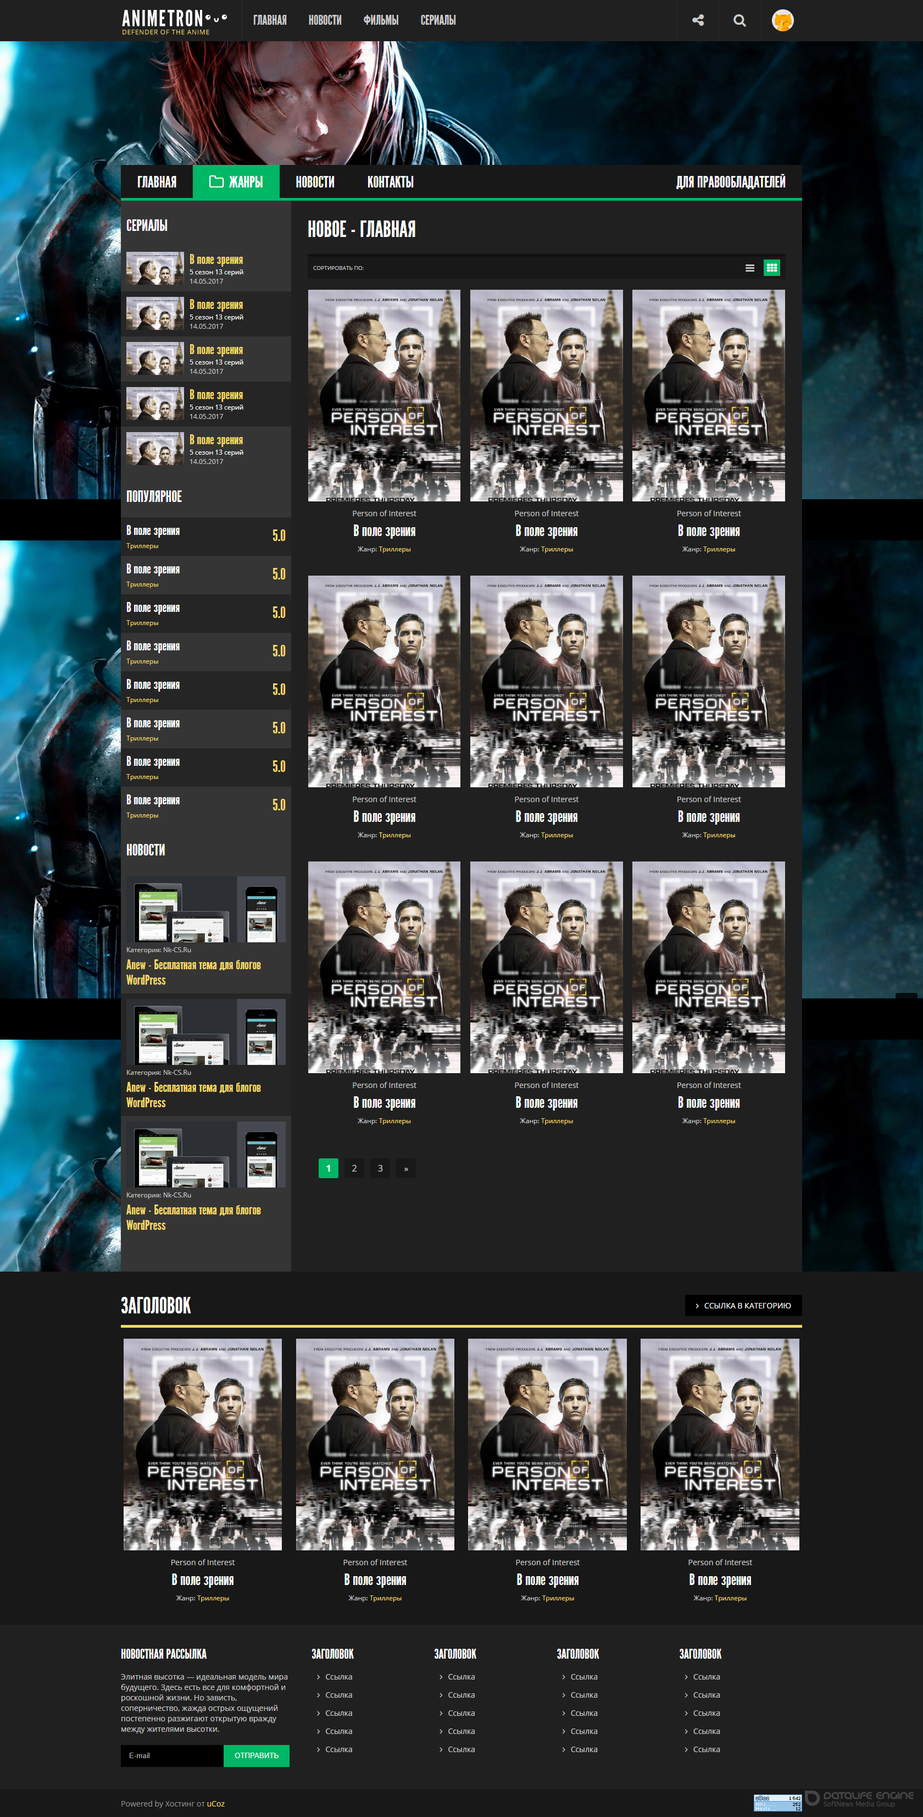Image resolution: width=923 pixels, height=1817 pixels.
Task: Click Популярное sidebar heading
Action: point(154,496)
